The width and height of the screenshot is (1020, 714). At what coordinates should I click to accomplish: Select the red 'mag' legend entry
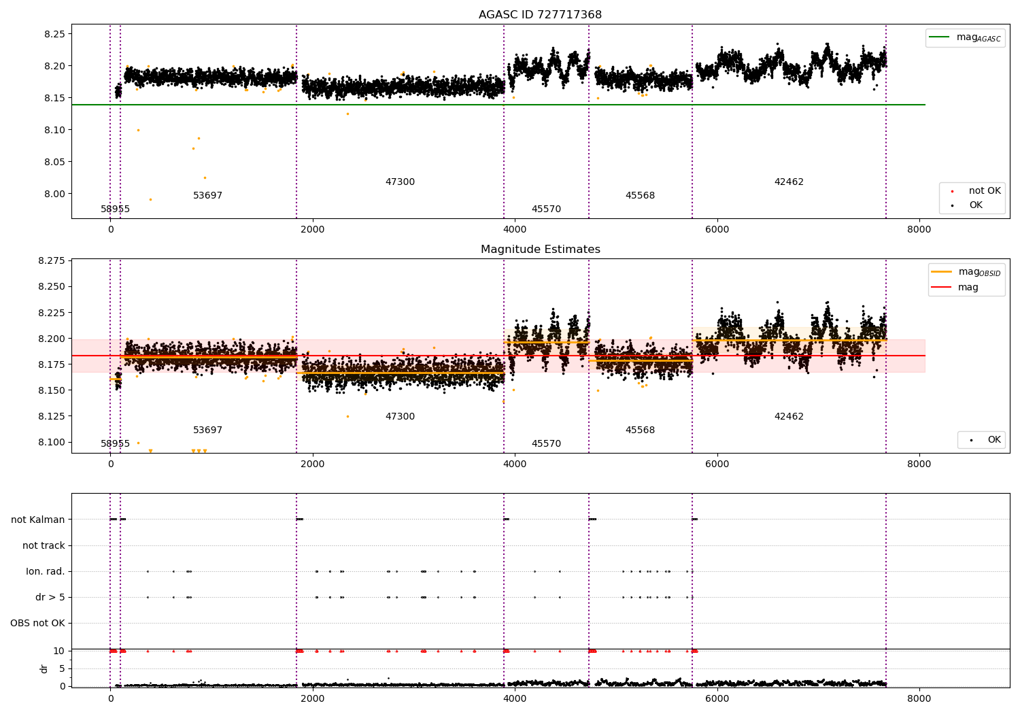pyautogui.click(x=955, y=287)
